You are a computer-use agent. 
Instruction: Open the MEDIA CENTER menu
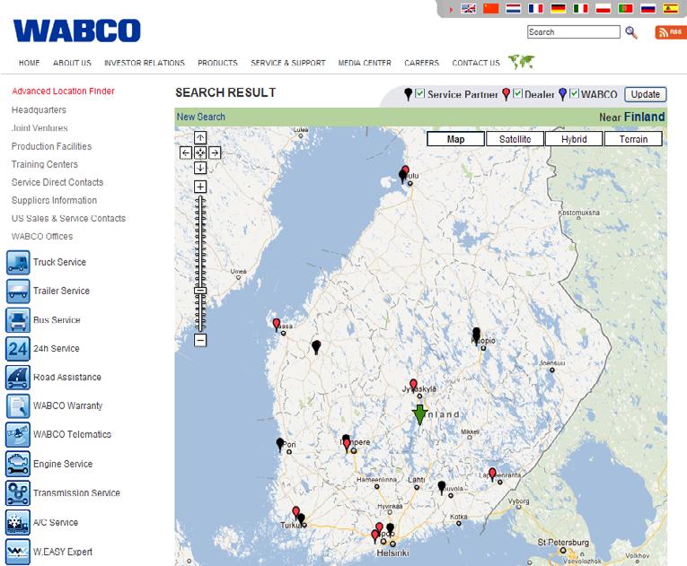point(365,63)
